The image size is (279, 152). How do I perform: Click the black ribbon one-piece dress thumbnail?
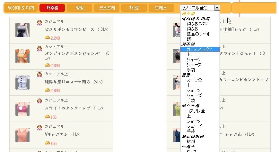[x=22, y=30]
